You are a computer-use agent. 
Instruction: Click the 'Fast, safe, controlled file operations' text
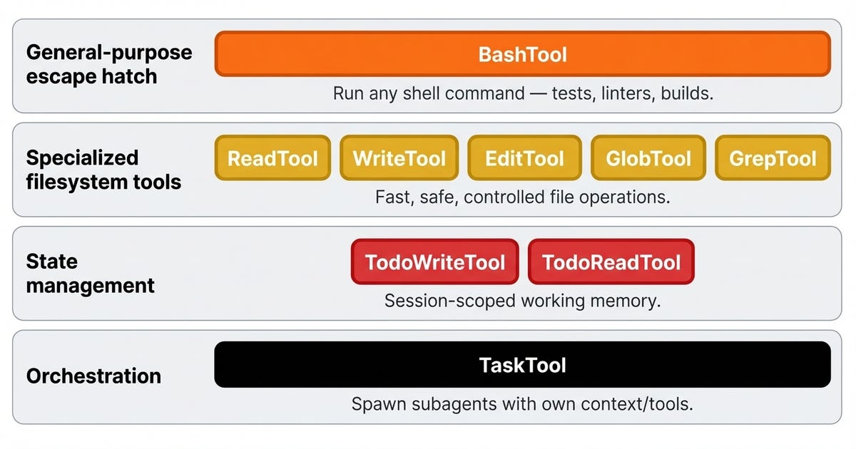click(x=523, y=197)
